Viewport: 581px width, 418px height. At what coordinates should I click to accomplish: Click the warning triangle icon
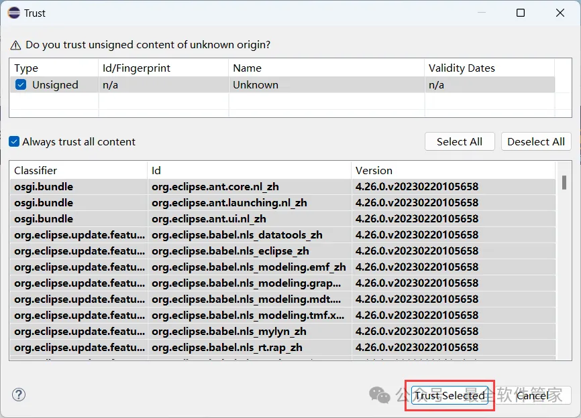pyautogui.click(x=15, y=45)
